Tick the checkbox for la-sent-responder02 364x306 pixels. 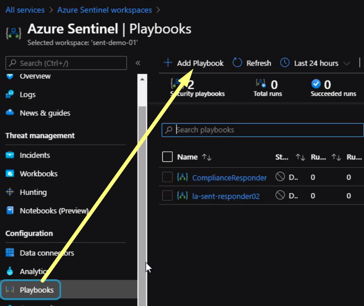click(168, 195)
